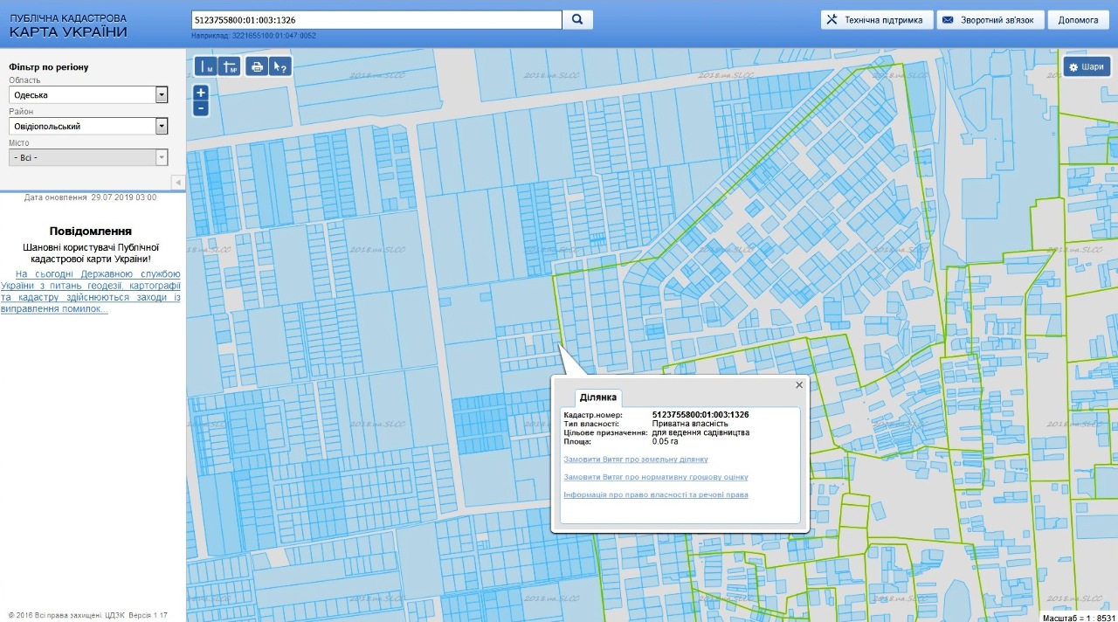The width and height of the screenshot is (1118, 622).
Task: Open Технічна підтримка
Action: click(876, 20)
